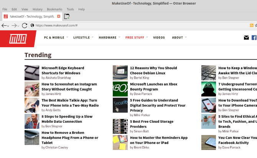Click the cloud storage servers thumbnail
The height and width of the screenshot is (158, 257).
(120, 127)
